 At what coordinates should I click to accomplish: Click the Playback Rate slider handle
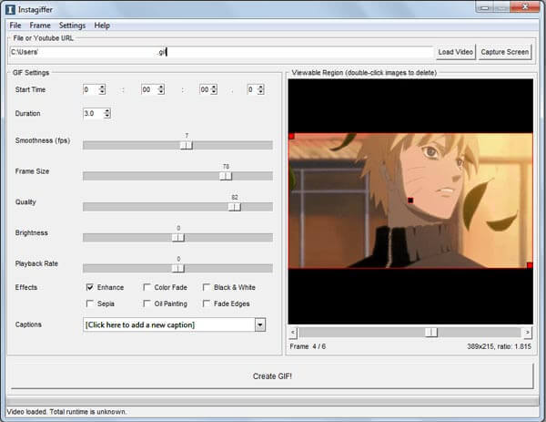[178, 268]
